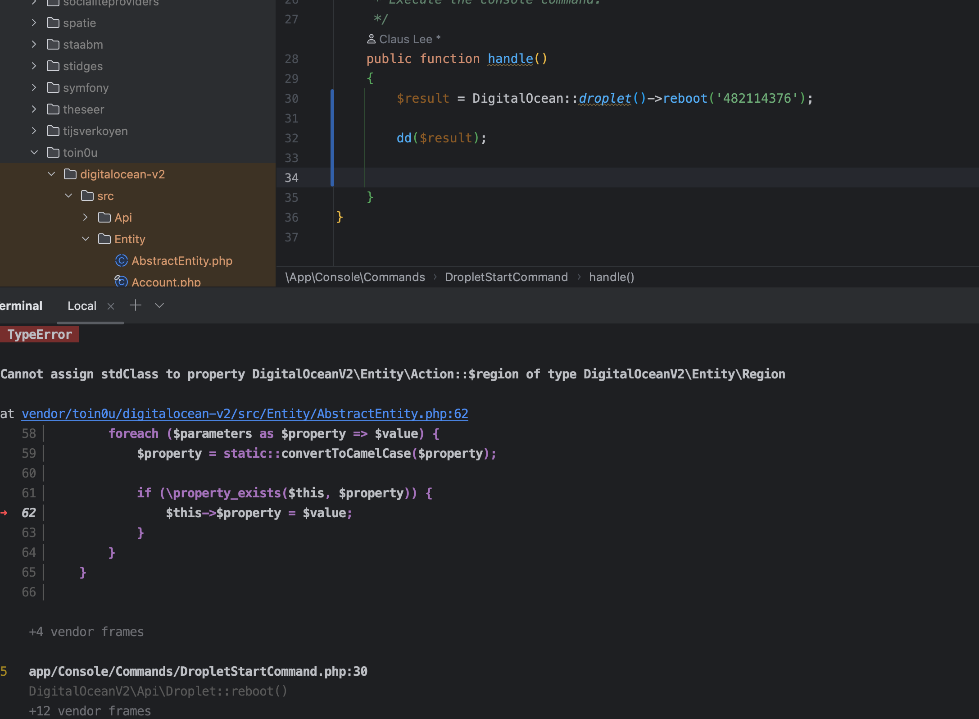Image resolution: width=979 pixels, height=719 pixels.
Task: Select the tijsverkoyen folder in tree
Action: (x=95, y=131)
